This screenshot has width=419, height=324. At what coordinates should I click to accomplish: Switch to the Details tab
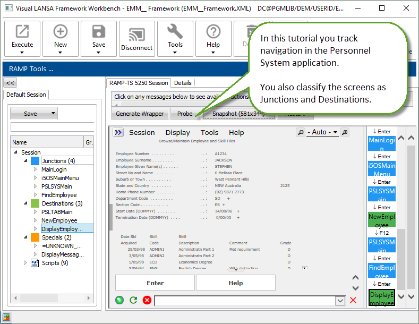point(183,83)
